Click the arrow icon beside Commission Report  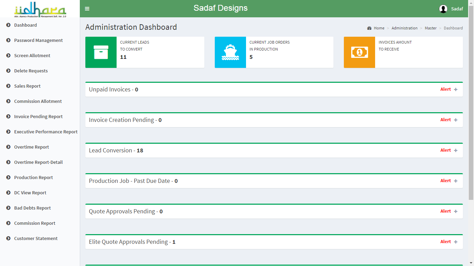click(8, 223)
